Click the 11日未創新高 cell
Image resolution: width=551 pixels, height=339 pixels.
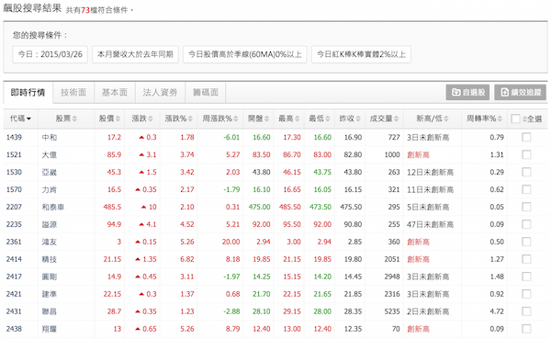point(430,189)
